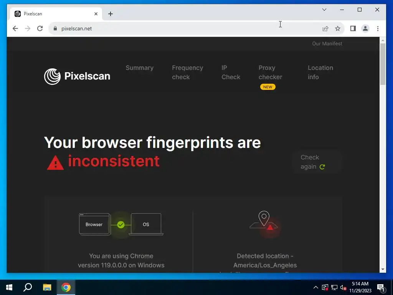The height and width of the screenshot is (295, 393).
Task: Open the Location info nav item
Action: pyautogui.click(x=320, y=72)
